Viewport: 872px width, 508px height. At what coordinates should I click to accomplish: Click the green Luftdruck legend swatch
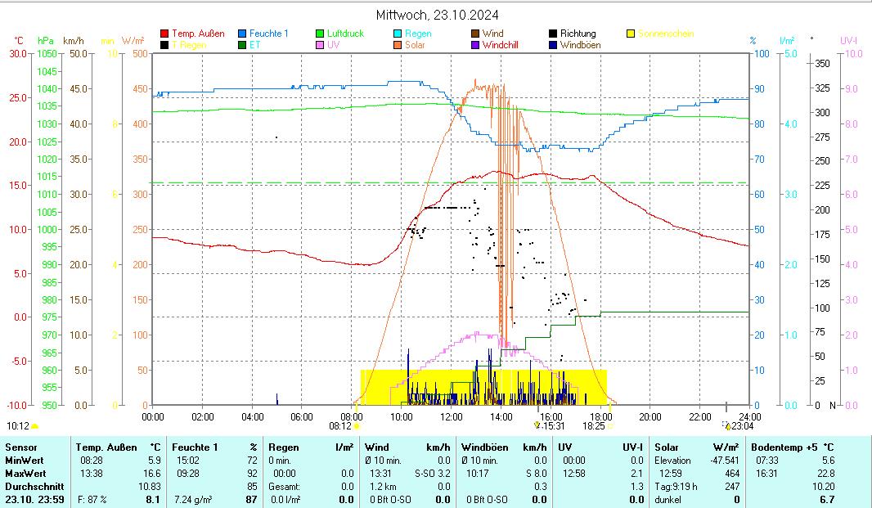pyautogui.click(x=320, y=34)
